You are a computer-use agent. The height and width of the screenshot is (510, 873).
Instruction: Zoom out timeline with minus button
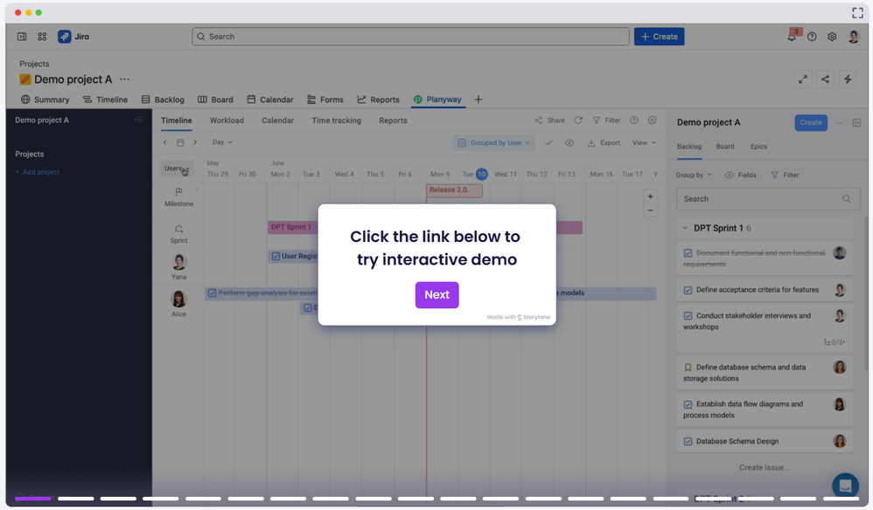coord(650,210)
